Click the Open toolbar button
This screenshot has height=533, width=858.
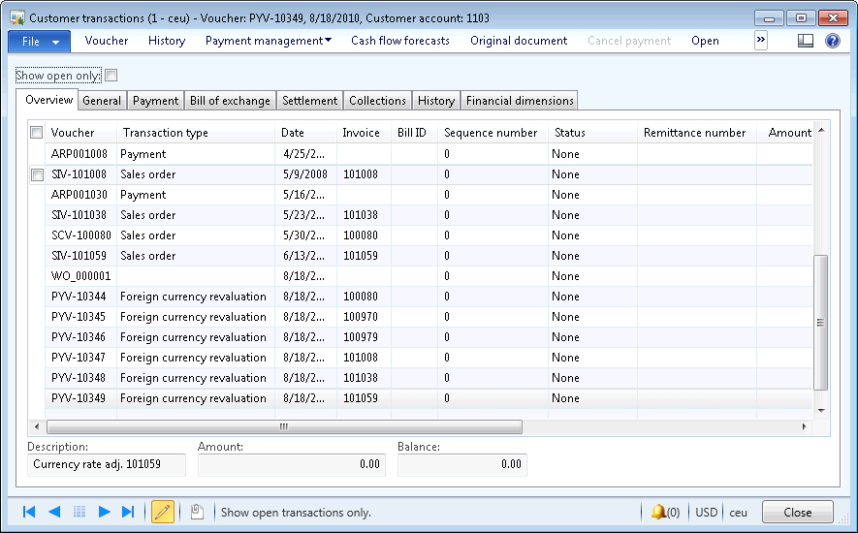pyautogui.click(x=705, y=41)
